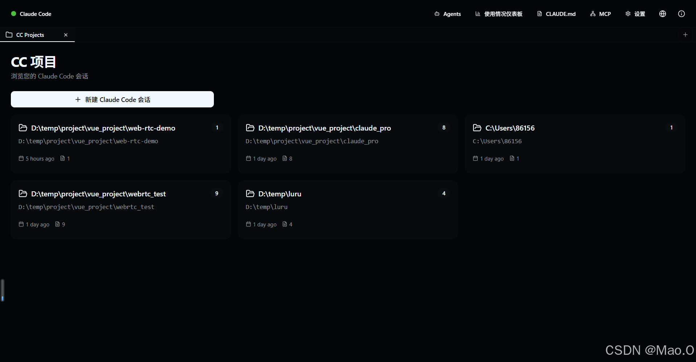
Task: Click gray path text C:\Users\86156
Action: pyautogui.click(x=497, y=141)
